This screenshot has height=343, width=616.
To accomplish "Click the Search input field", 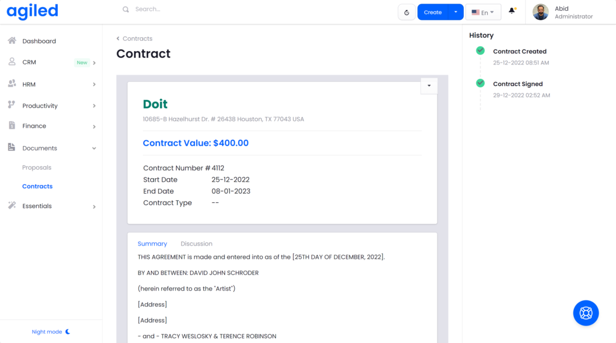I will (180, 10).
